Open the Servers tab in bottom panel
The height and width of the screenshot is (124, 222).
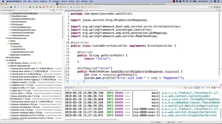88,88
